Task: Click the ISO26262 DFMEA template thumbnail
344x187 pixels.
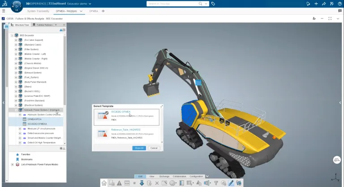Action: click(x=103, y=115)
